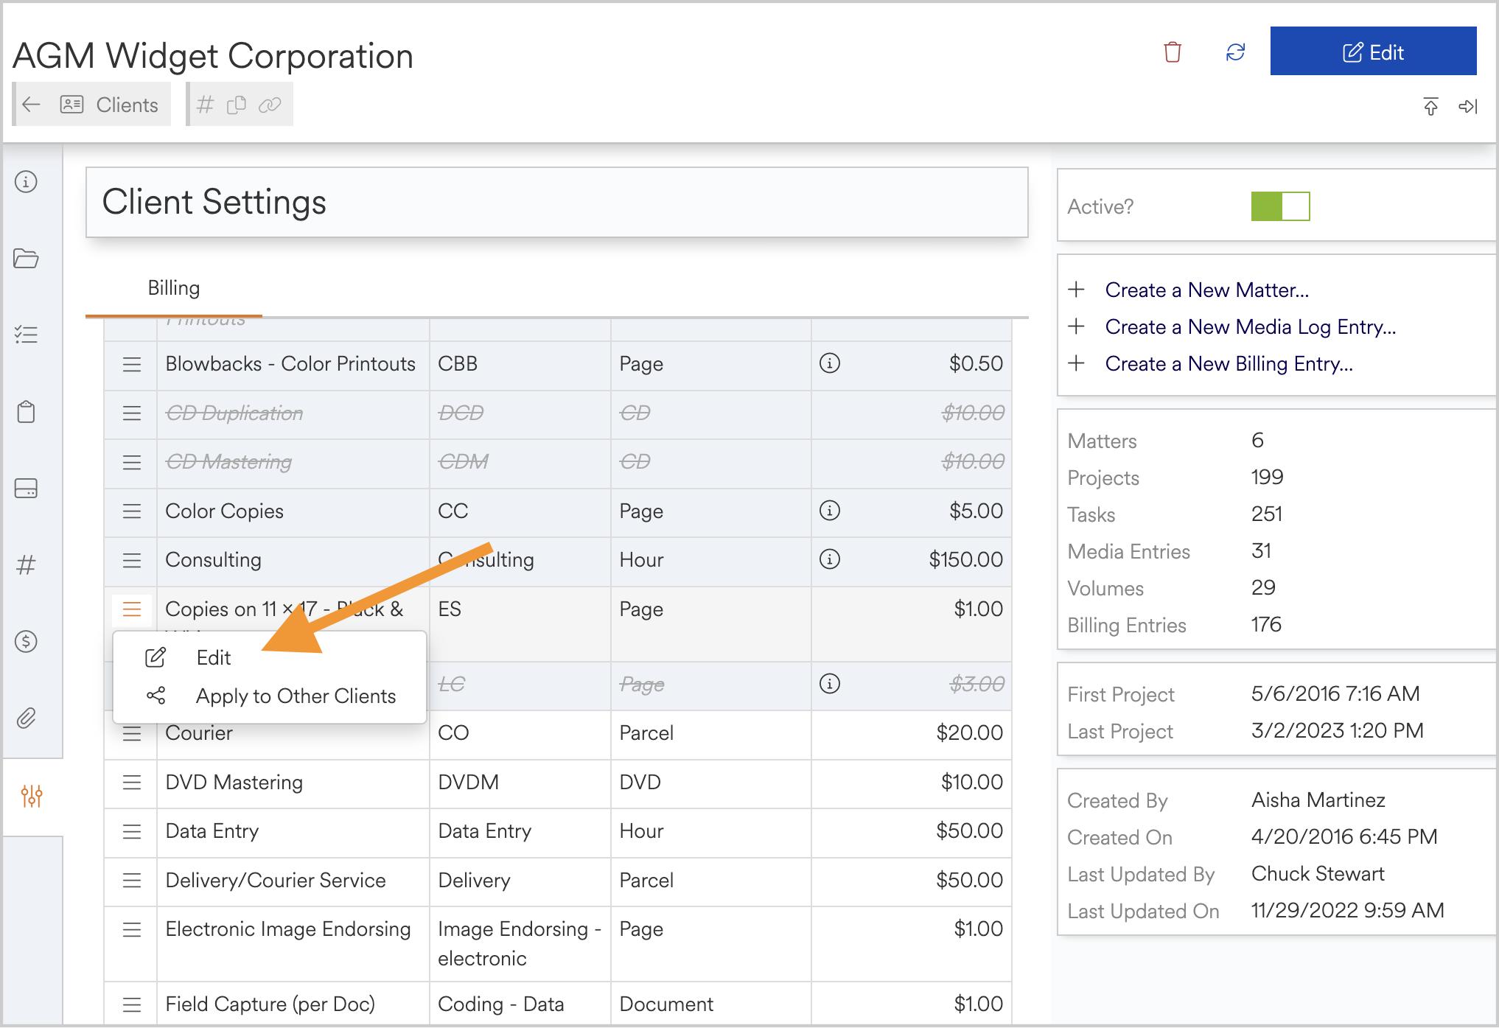
Task: Click the Billing Entries count 176
Action: click(1266, 625)
